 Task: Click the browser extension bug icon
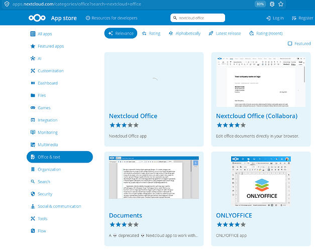[272, 4]
